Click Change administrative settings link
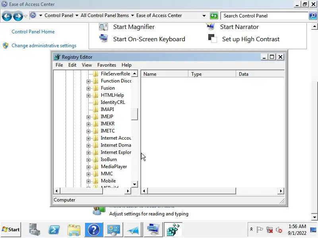This screenshot has height=238, width=318. [44, 46]
